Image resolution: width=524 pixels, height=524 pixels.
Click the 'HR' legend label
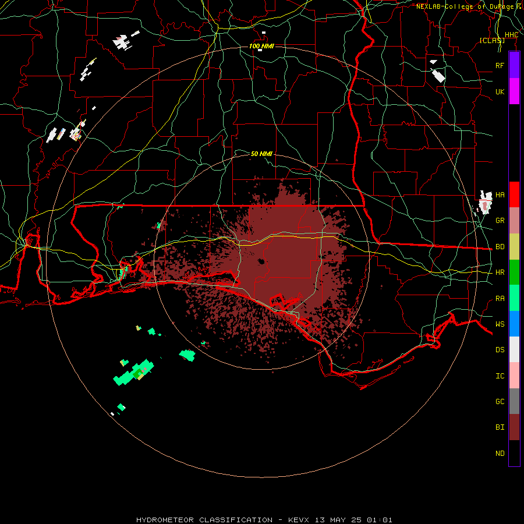click(500, 272)
